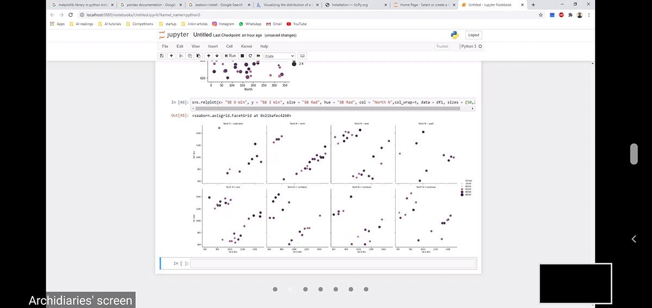This screenshot has width=652, height=308.
Task: Click the right-side chevron arrow
Action: [634, 239]
